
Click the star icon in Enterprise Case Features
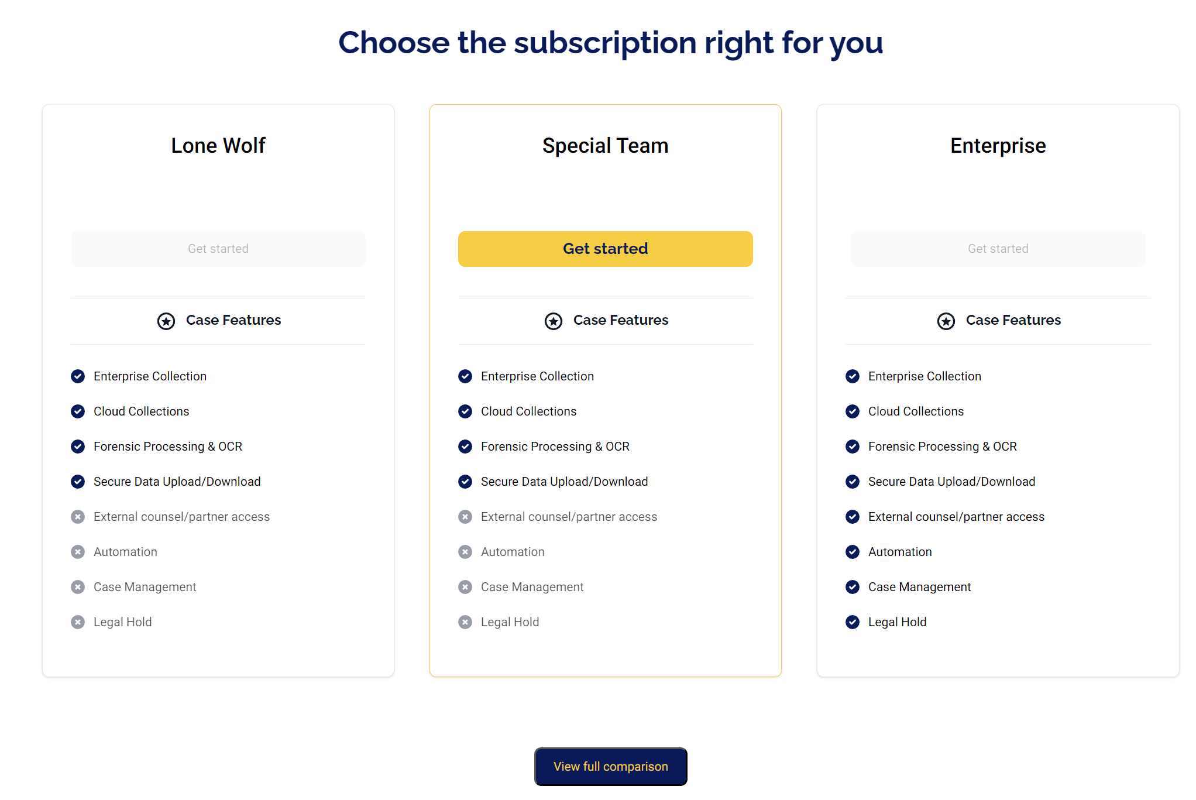click(x=946, y=321)
